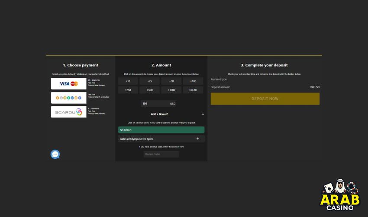Add +25 to deposit amount
Viewport: 368px width, 217px height.
click(x=150, y=81)
